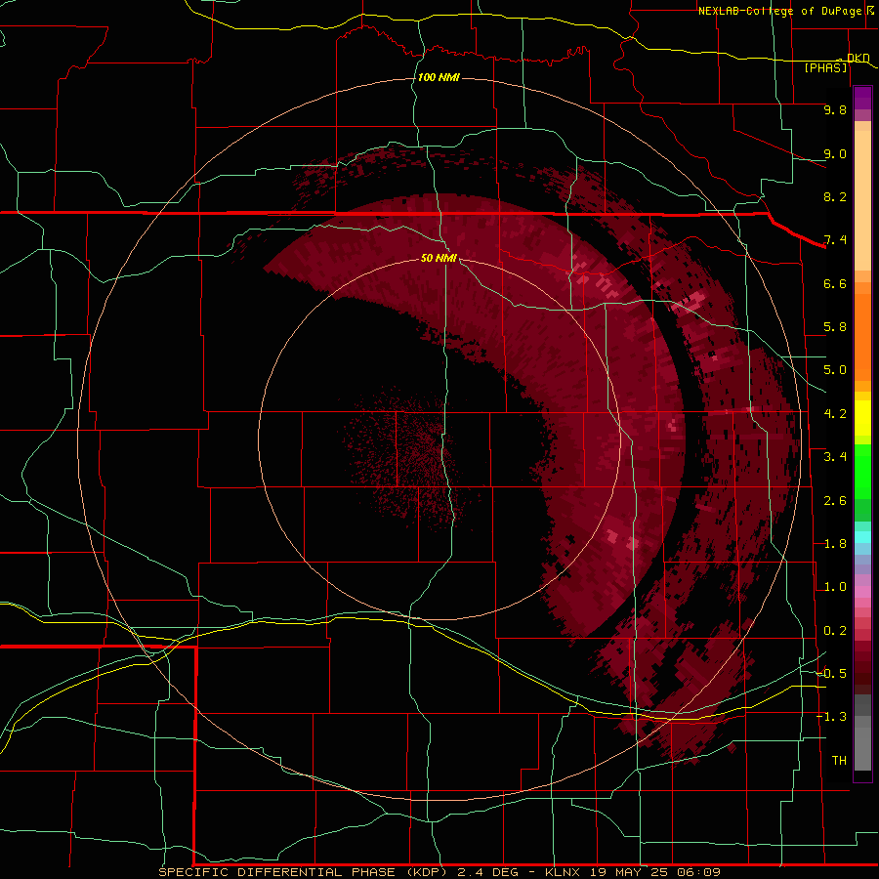Pick the gray segment at color bar bottom

click(862, 748)
